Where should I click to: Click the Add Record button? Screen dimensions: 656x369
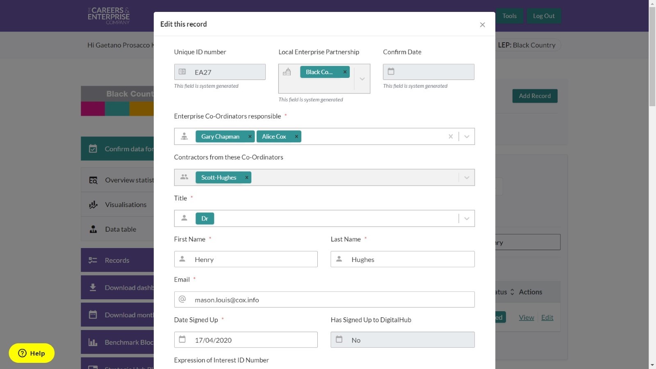coord(535,96)
